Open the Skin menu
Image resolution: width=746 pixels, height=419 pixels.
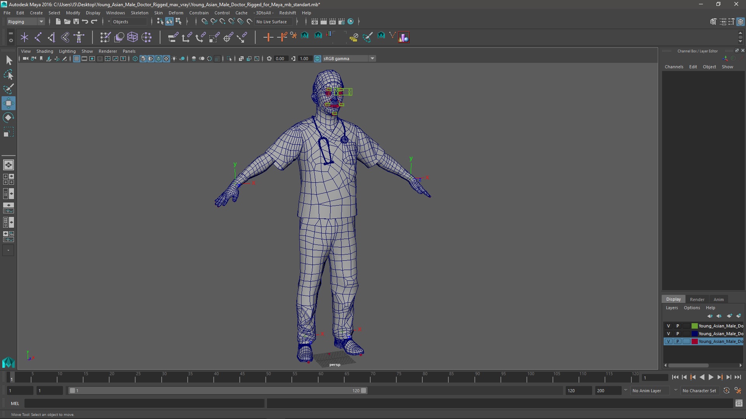[159, 13]
